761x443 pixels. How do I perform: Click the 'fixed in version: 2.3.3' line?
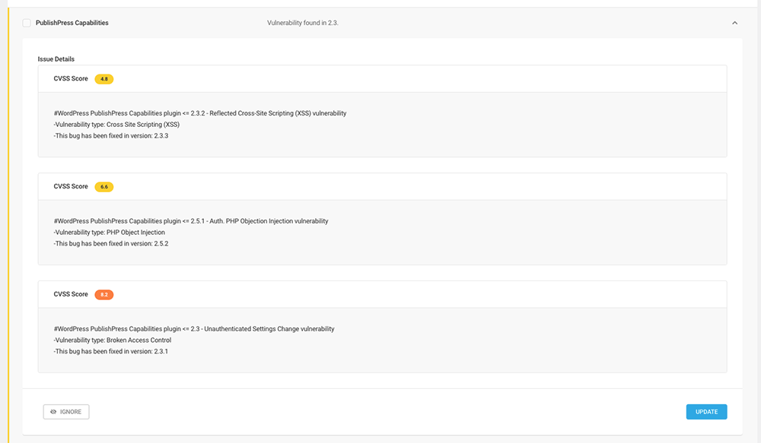[111, 136]
